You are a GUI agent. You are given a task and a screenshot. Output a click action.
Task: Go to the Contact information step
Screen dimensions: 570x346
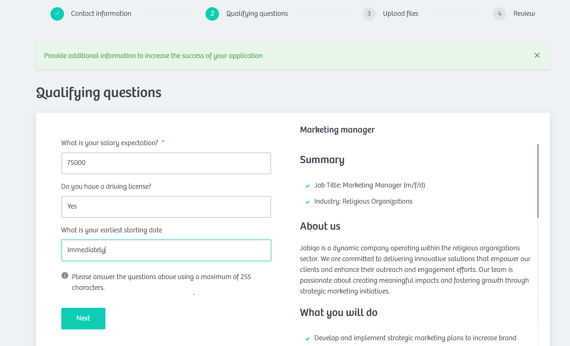coord(101,13)
